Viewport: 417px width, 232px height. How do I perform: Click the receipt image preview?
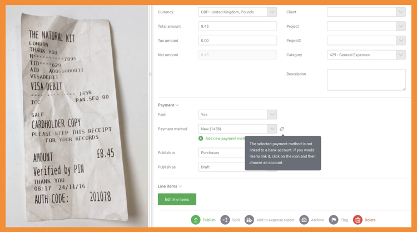[x=77, y=116]
